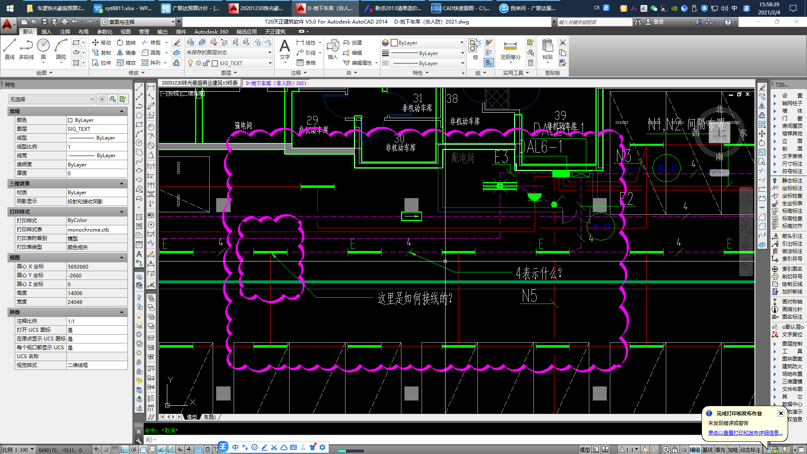Open the 比例 1:100 scale dropdown

(18, 450)
